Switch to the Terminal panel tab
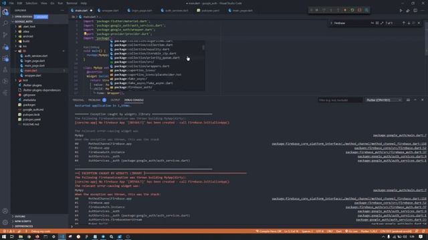The image size is (428, 240). (78, 100)
